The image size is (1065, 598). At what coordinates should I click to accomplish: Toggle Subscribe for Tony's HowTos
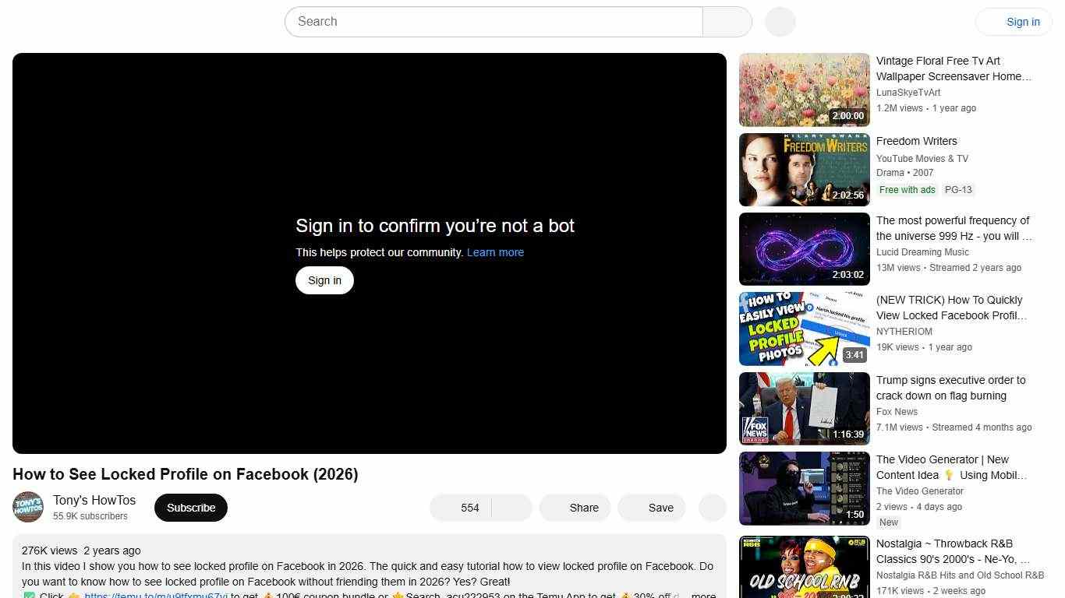pyautogui.click(x=190, y=507)
